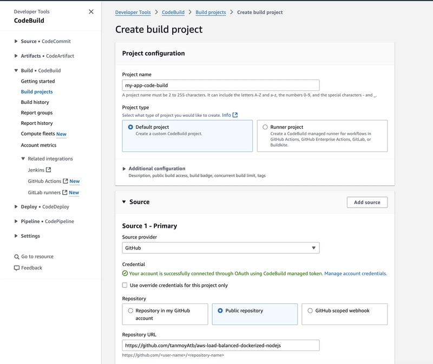Enable Use override credentials checkbox
This screenshot has height=364, width=433.
125,285
